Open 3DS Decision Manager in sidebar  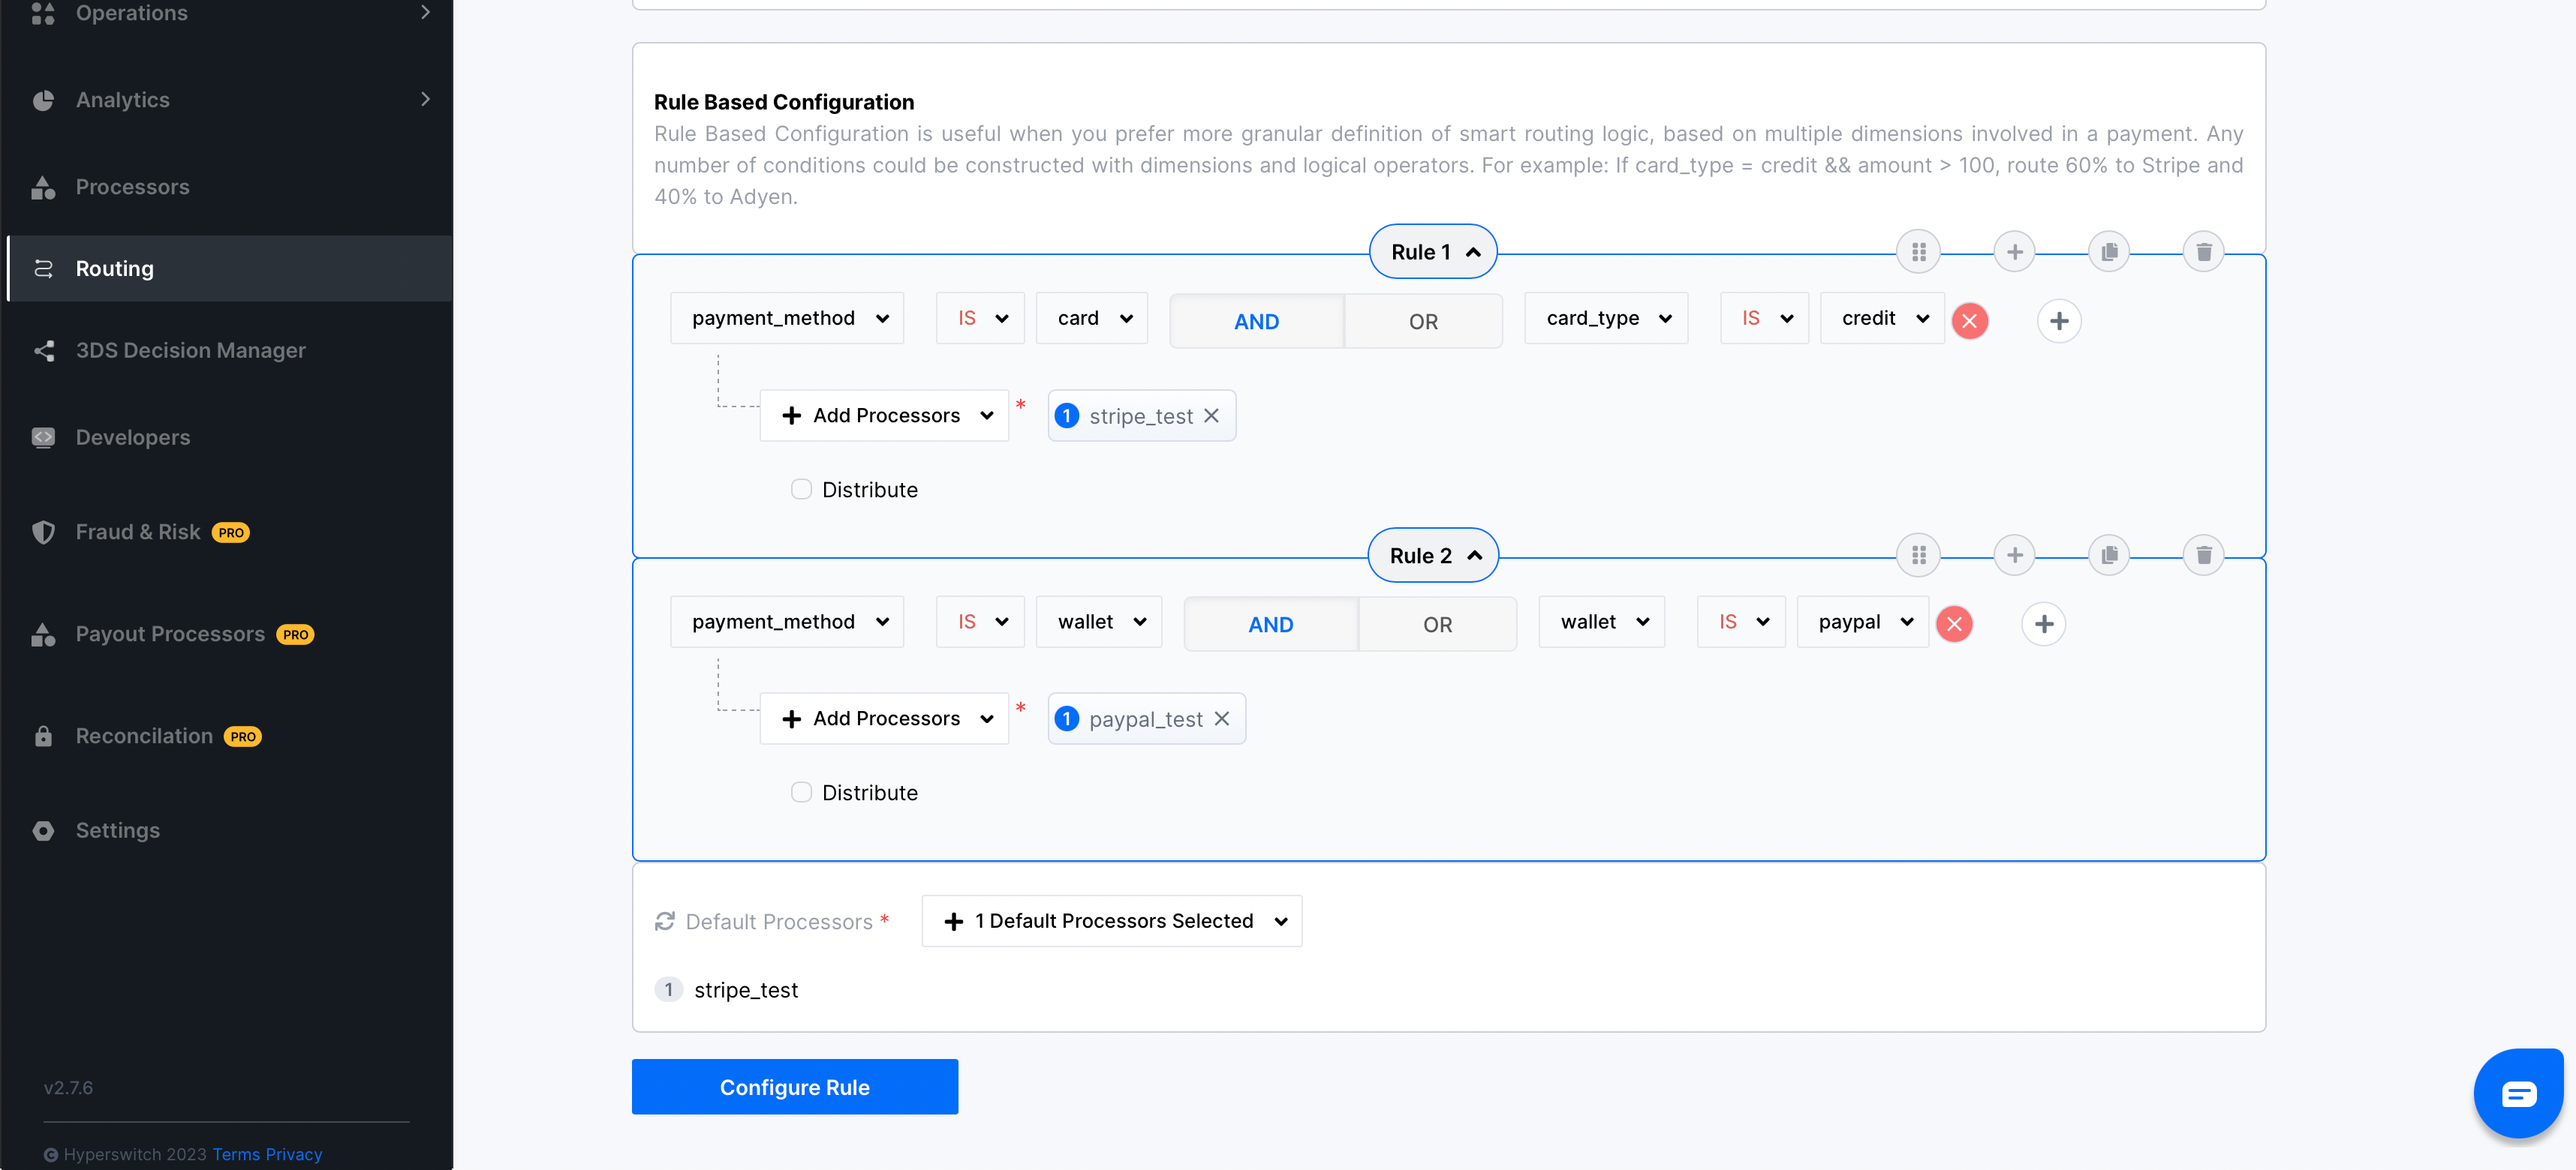[x=190, y=349]
